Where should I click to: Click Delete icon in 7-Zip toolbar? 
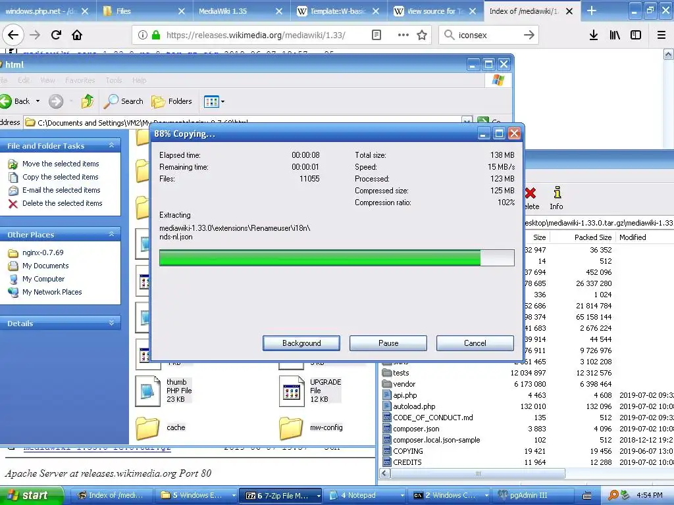pos(531,198)
